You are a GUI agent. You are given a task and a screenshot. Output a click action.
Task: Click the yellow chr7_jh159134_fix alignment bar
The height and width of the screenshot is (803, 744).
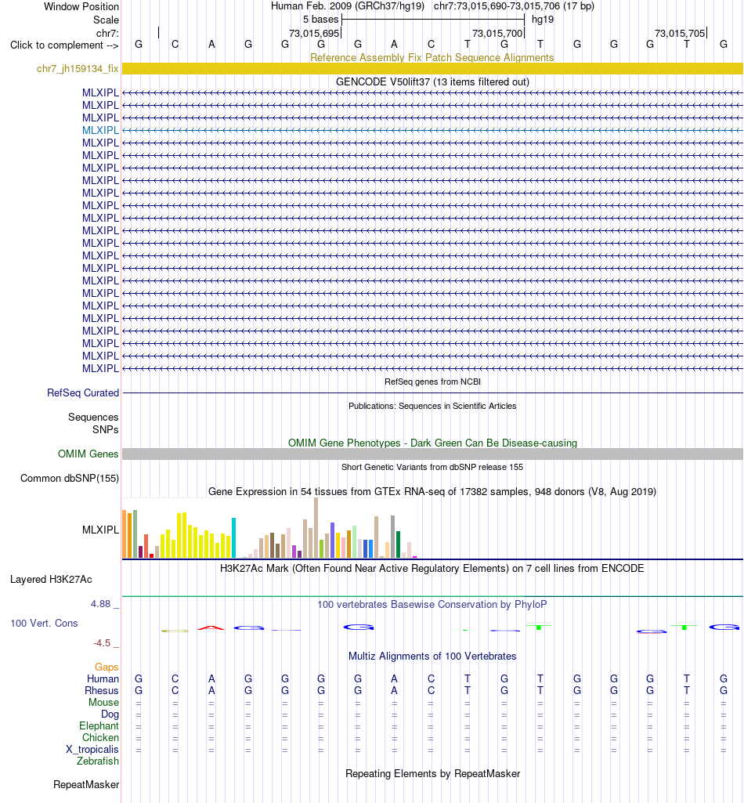432,69
